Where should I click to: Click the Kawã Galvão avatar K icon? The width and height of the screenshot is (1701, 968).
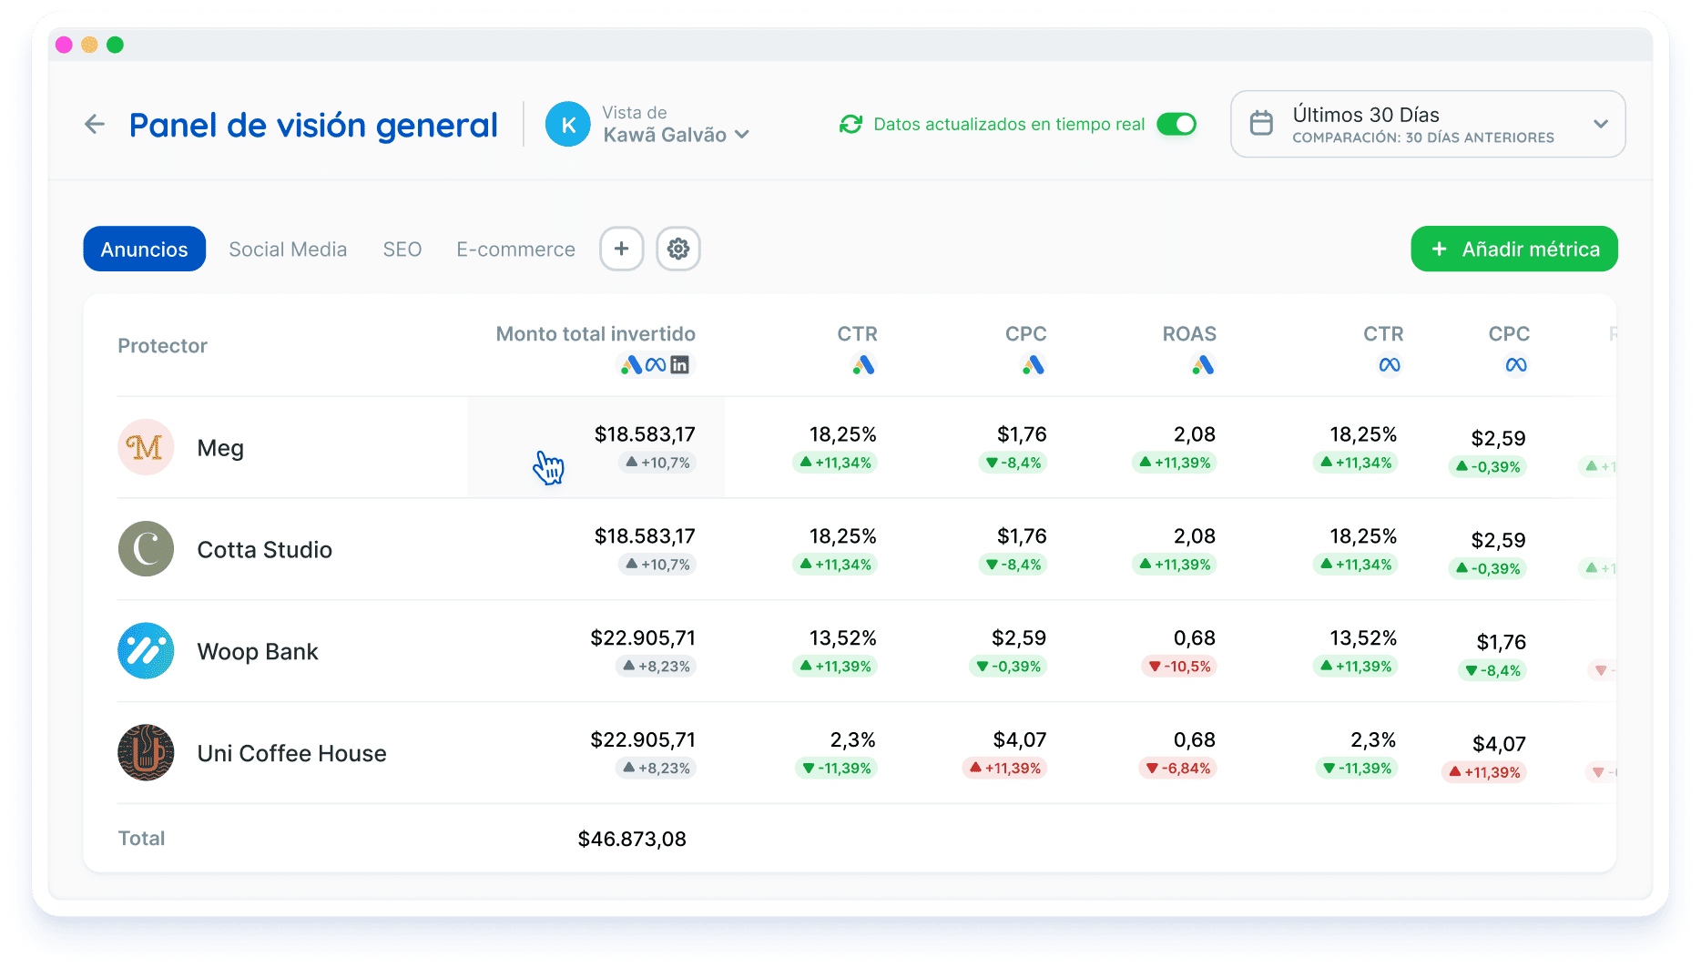pyautogui.click(x=568, y=124)
